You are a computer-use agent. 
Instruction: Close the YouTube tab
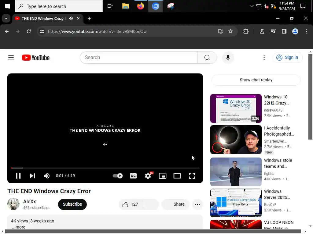tap(78, 18)
